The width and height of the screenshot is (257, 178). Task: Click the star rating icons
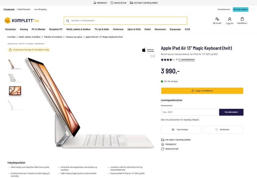coord(168,60)
